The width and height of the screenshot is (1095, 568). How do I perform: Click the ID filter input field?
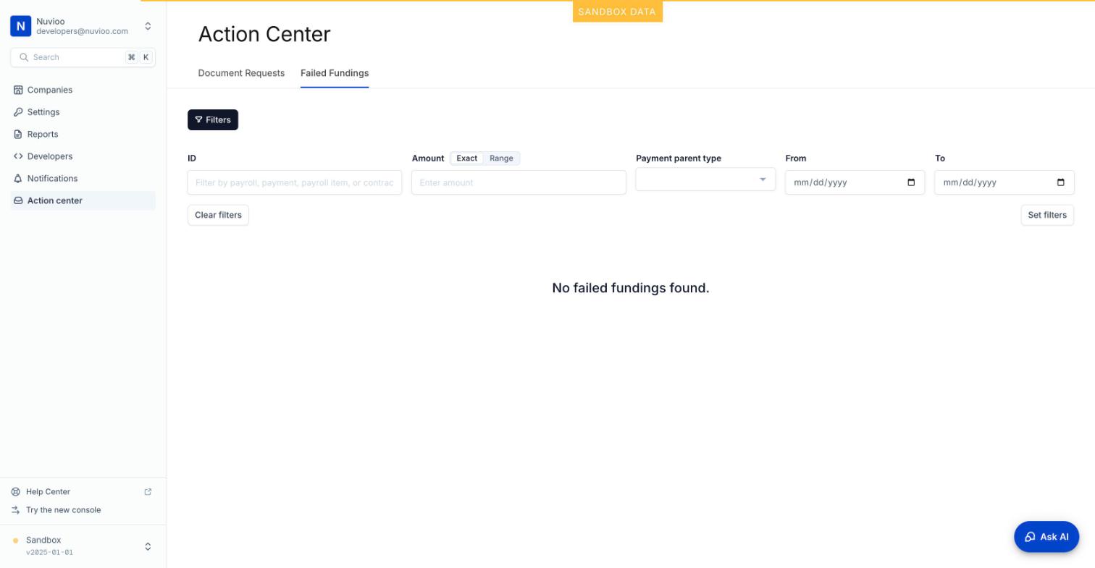coord(295,182)
